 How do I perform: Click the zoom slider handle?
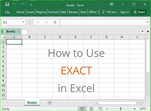pyautogui.click(x=121, y=109)
